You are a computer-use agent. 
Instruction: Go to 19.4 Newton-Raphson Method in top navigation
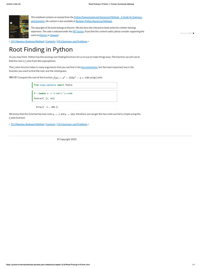pyautogui.click(x=27, y=42)
